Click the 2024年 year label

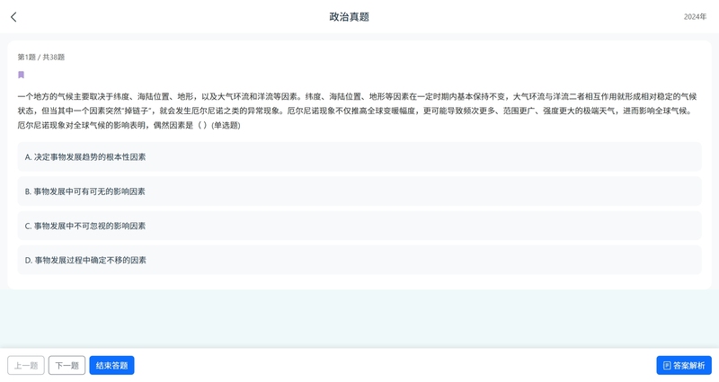695,17
